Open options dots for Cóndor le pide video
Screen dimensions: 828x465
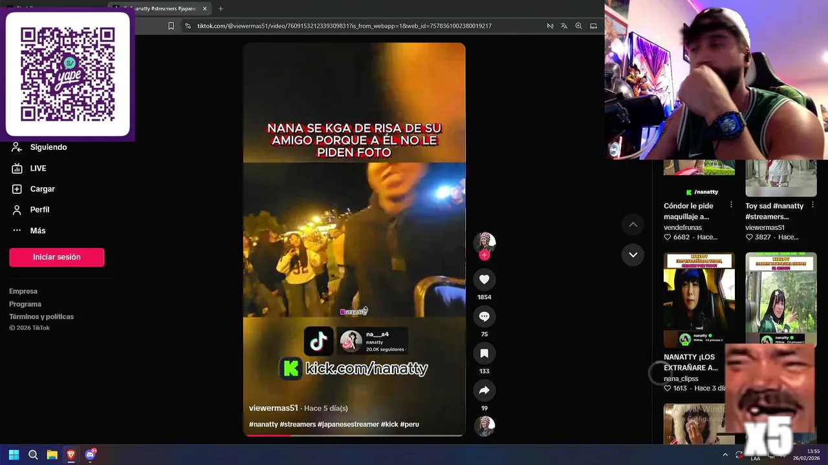pos(731,205)
